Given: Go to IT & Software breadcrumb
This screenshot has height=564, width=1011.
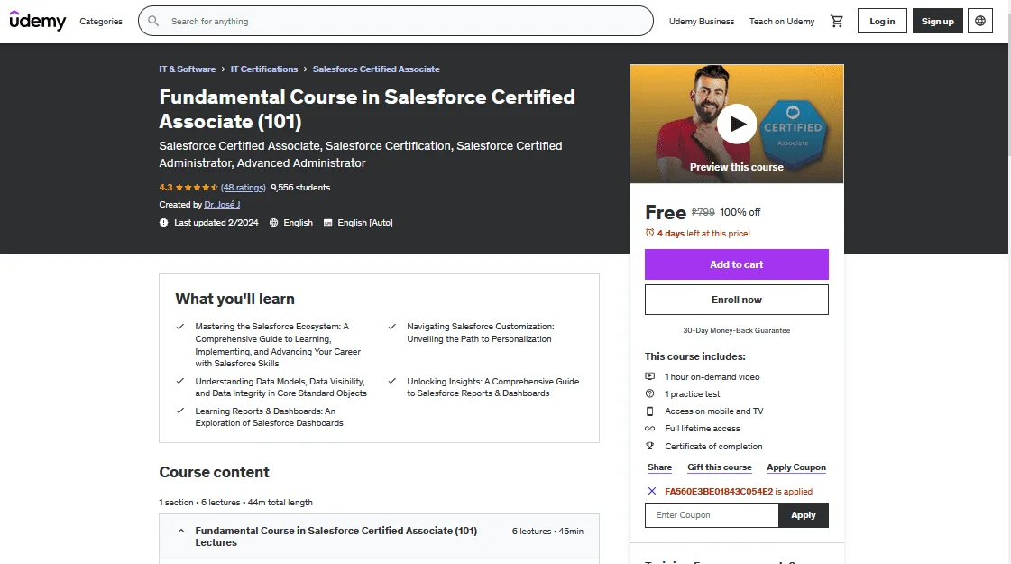Looking at the screenshot, I should tap(187, 69).
